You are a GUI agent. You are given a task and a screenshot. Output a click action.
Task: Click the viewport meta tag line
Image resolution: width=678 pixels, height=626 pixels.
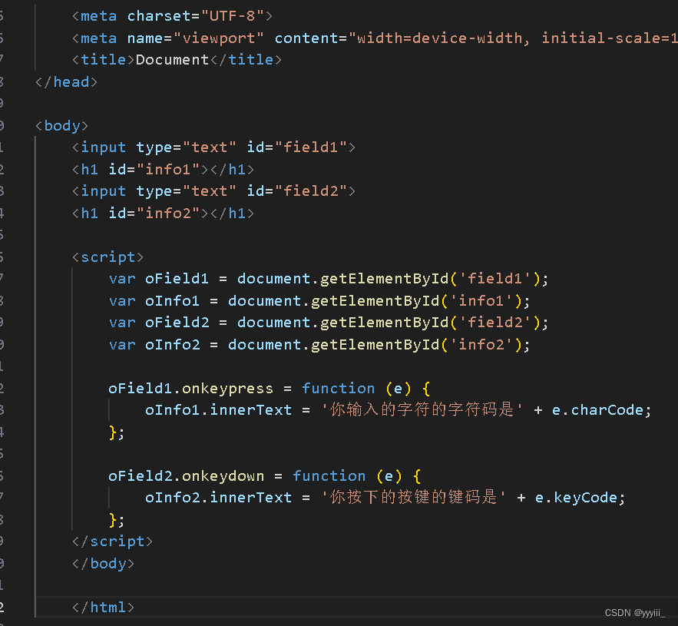click(307, 38)
